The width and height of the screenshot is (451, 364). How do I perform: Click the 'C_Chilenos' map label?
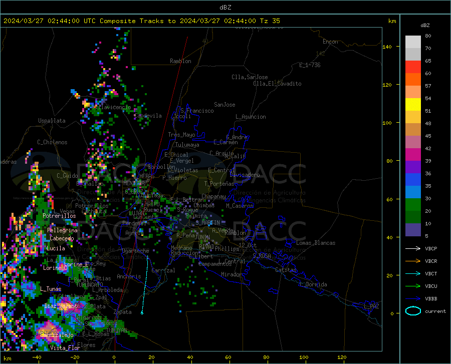[52, 142]
